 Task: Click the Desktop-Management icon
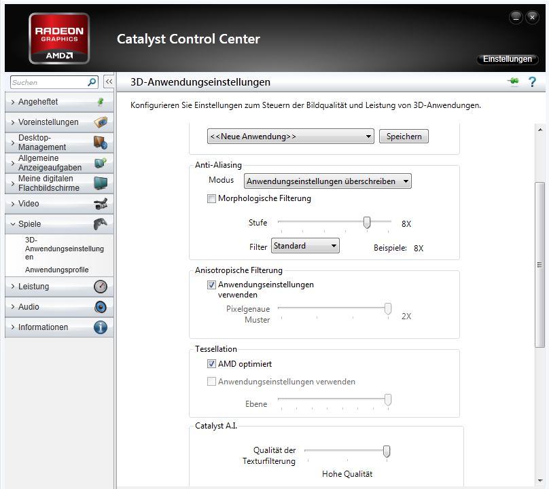101,143
